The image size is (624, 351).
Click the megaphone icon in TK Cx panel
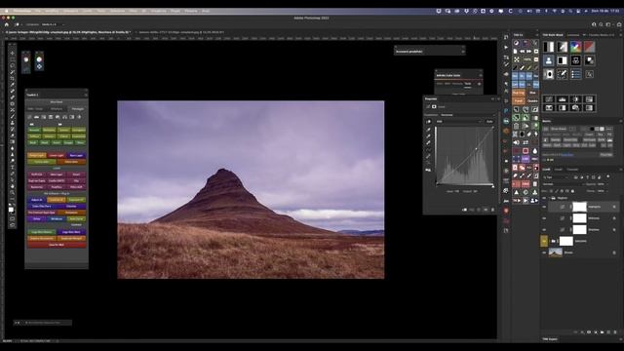(517, 142)
